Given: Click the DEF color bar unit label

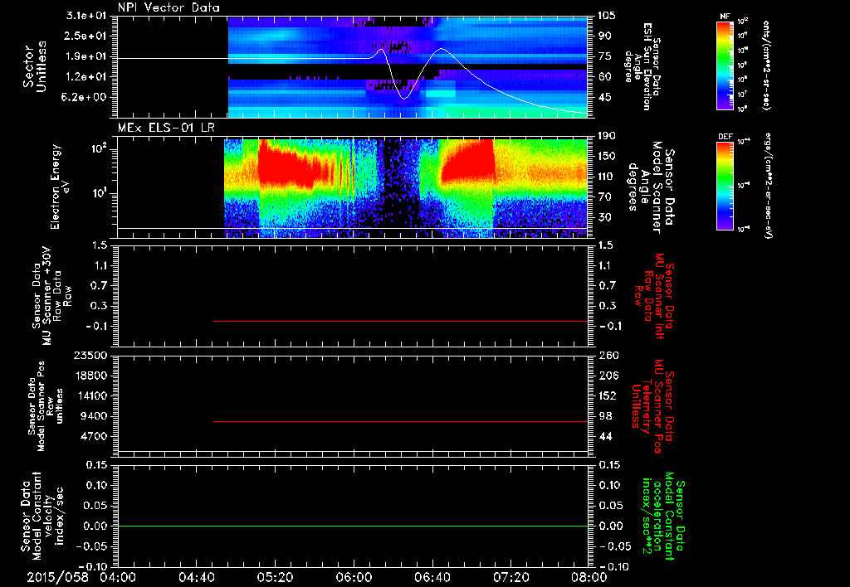Looking at the screenshot, I should (x=769, y=185).
